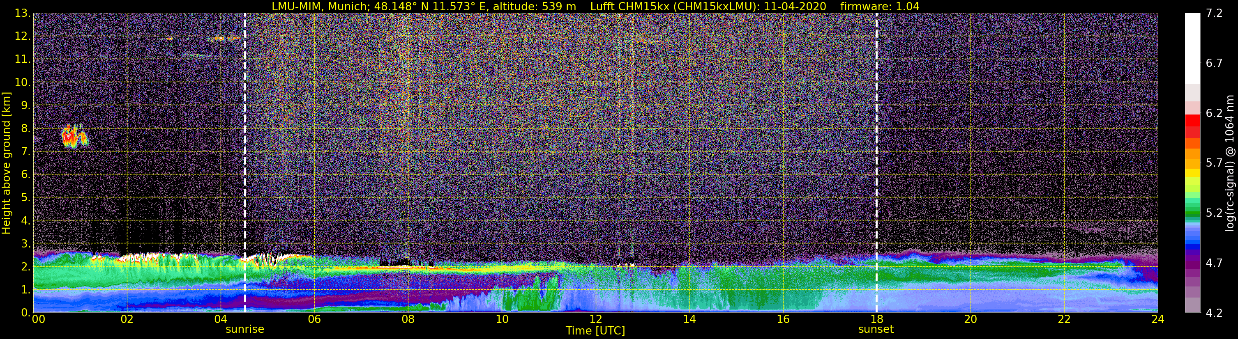Click the time axis tick label '18'
Image resolution: width=1238 pixels, height=339 pixels.
pos(876,319)
